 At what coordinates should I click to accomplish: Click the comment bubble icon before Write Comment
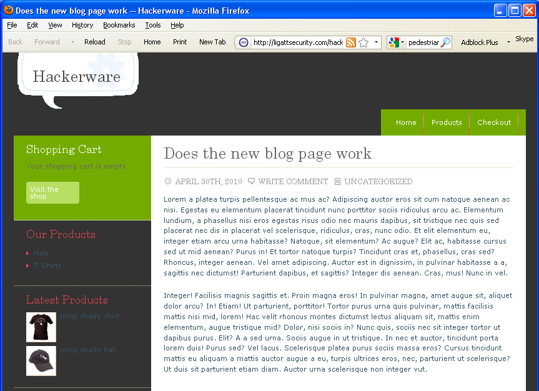click(251, 182)
